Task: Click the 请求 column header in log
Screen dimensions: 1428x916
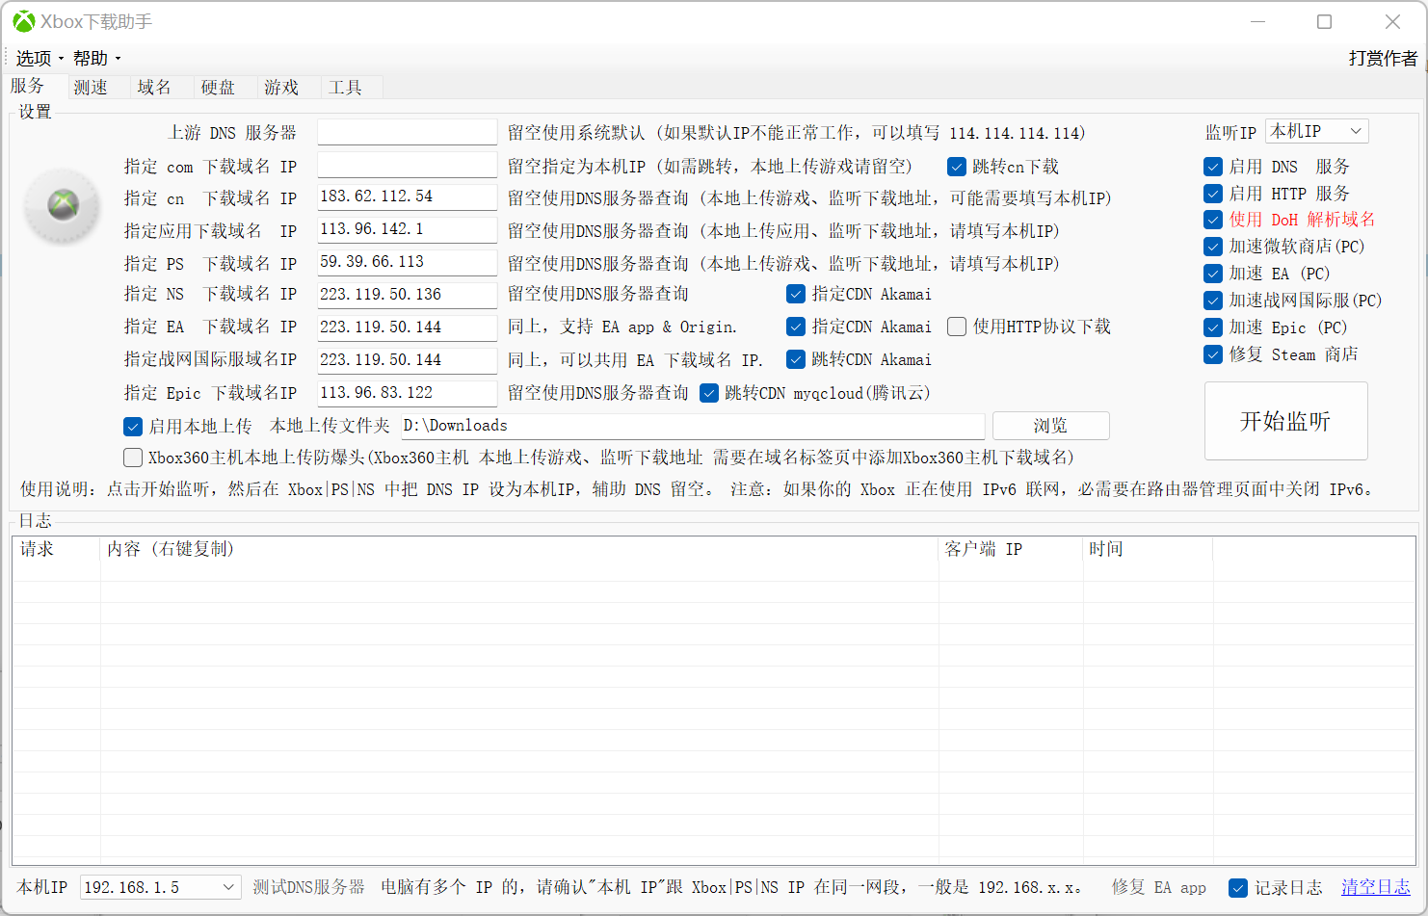Action: [x=56, y=549]
